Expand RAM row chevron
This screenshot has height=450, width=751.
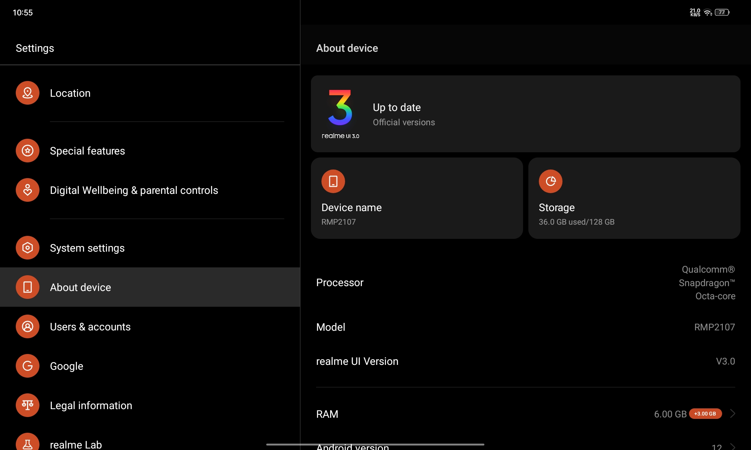733,414
